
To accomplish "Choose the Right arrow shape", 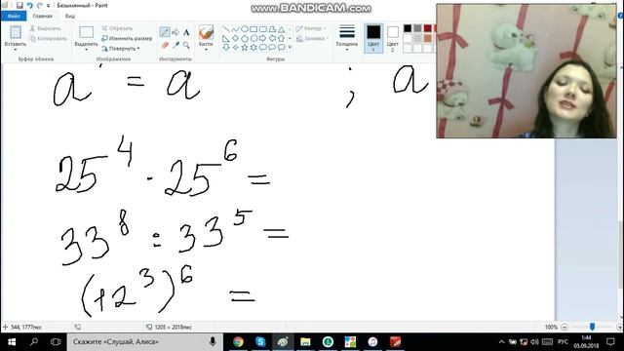I will [x=263, y=38].
